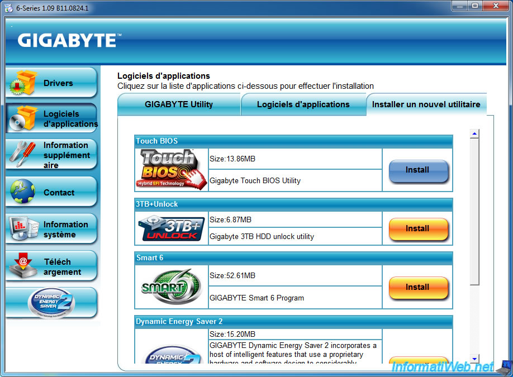This screenshot has width=513, height=377.
Task: Click the 3TB+ Unlock logo image
Action: pyautogui.click(x=172, y=228)
